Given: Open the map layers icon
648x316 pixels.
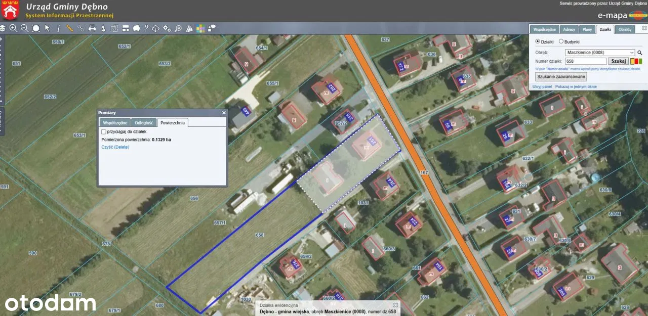Looking at the screenshot, I should point(3,28).
